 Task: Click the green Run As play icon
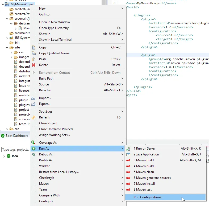pyautogui.click(x=34, y=149)
